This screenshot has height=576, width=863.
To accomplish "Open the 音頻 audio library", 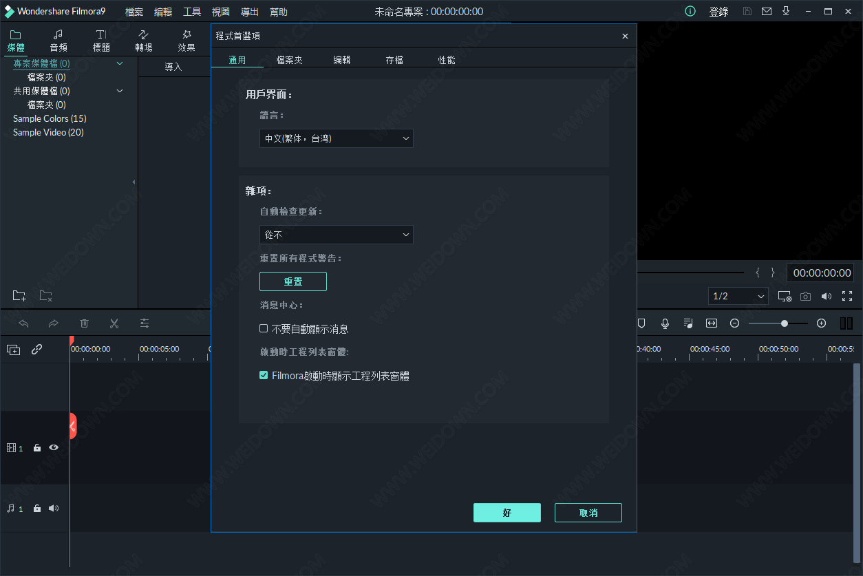I will click(x=58, y=41).
